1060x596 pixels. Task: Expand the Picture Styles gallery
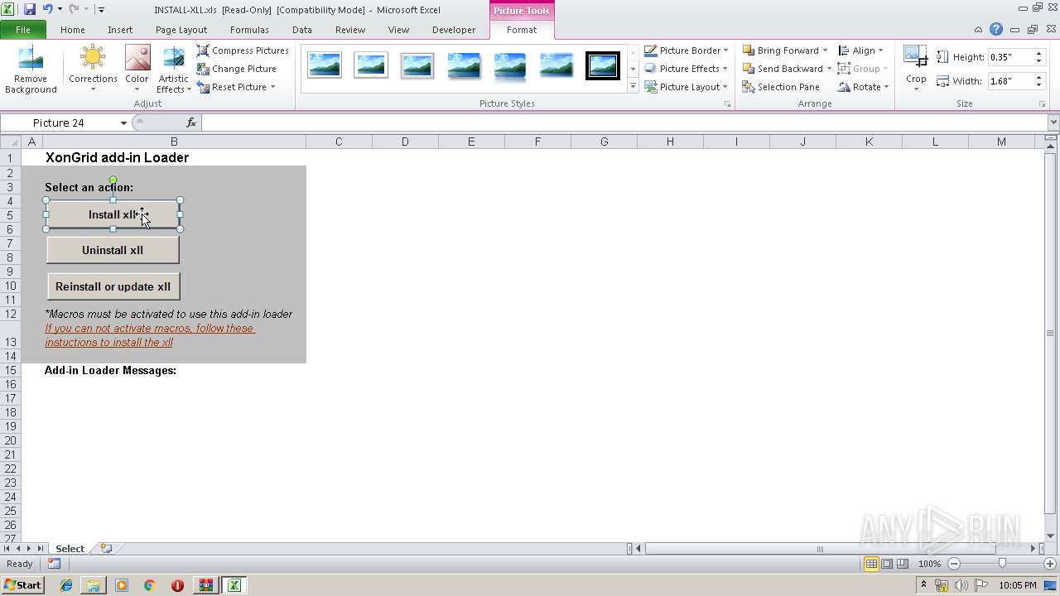[633, 86]
